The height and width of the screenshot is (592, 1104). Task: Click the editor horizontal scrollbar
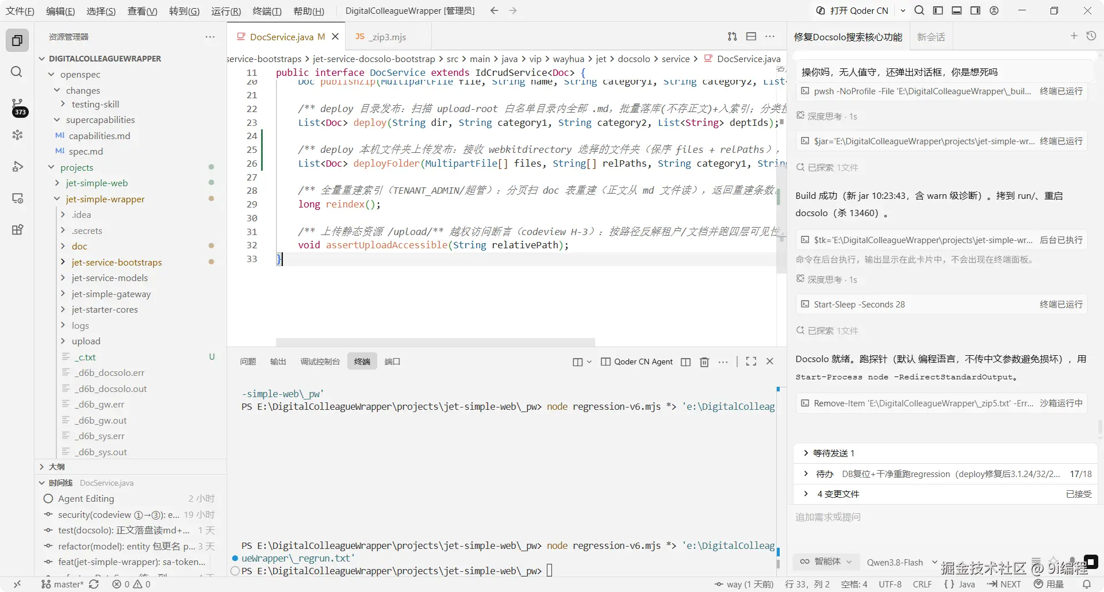point(435,342)
